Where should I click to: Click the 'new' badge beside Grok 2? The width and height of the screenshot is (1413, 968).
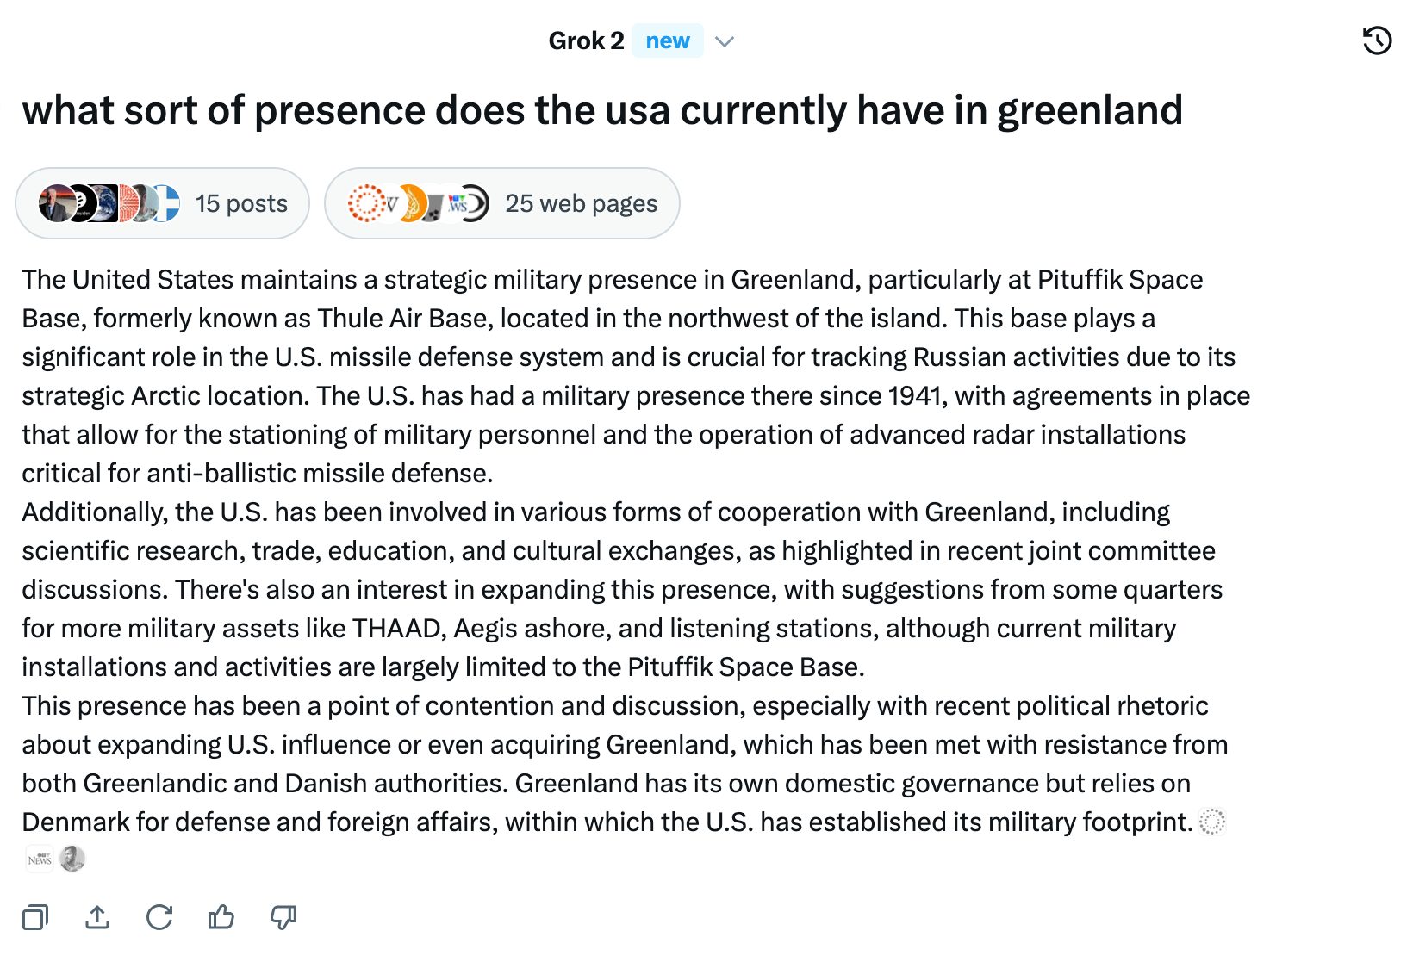(668, 41)
